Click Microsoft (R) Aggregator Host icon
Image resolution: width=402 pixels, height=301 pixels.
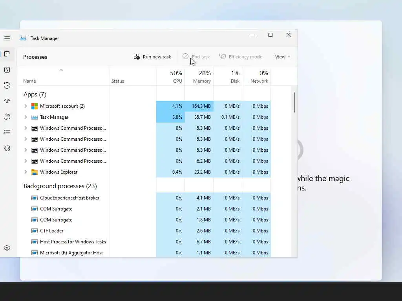point(35,253)
